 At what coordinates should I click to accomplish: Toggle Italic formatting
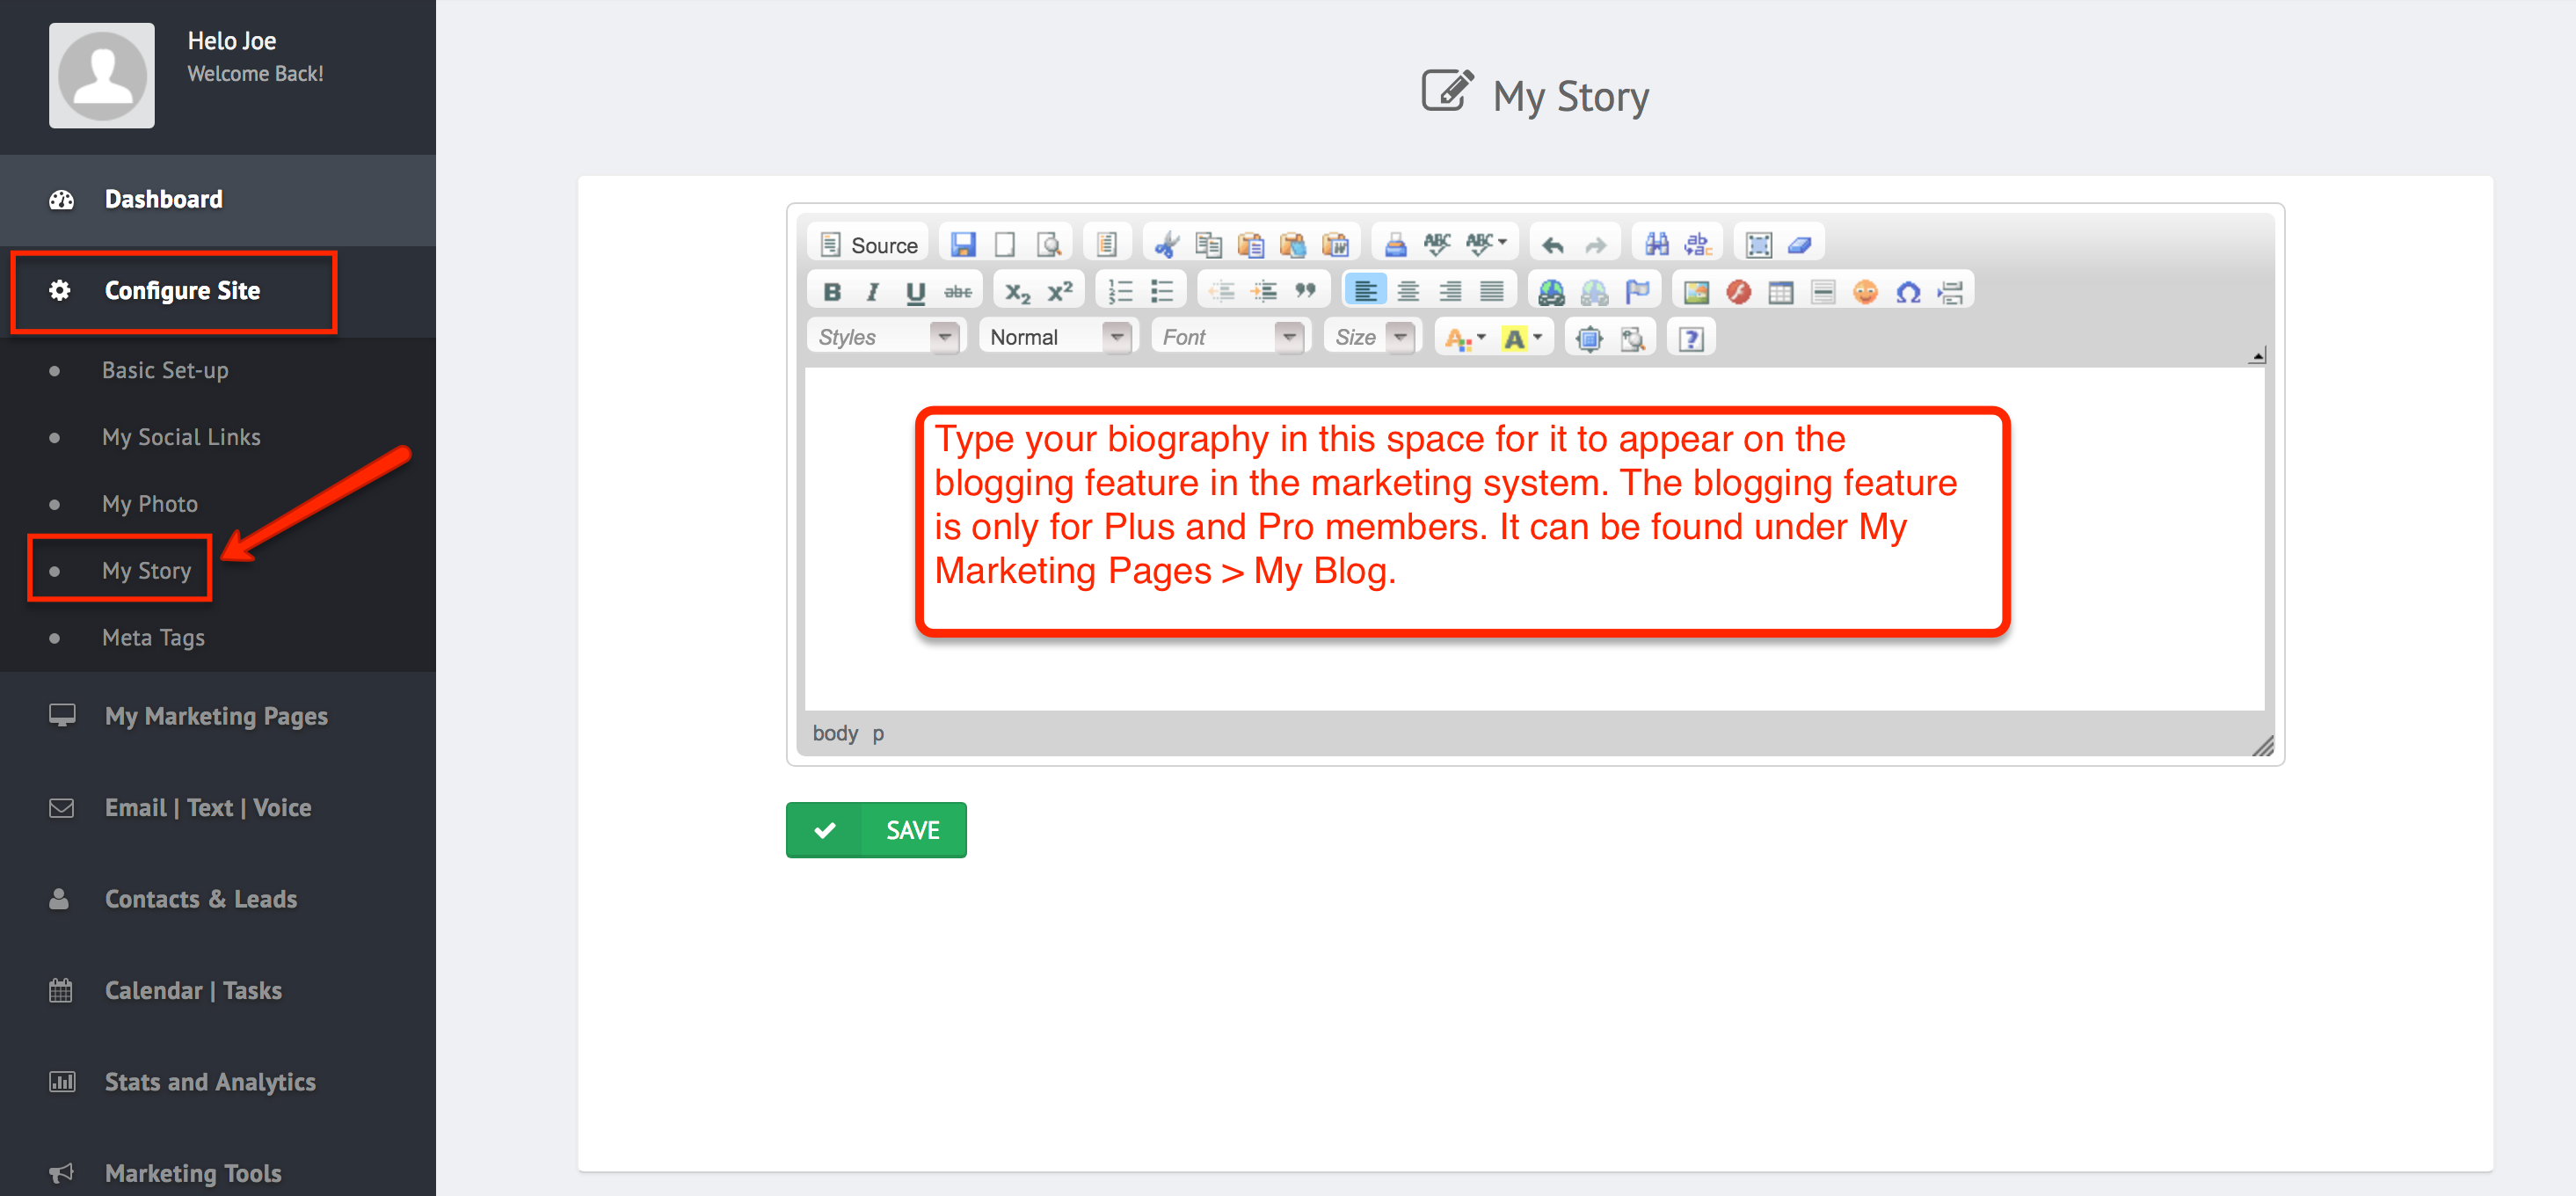point(873,292)
